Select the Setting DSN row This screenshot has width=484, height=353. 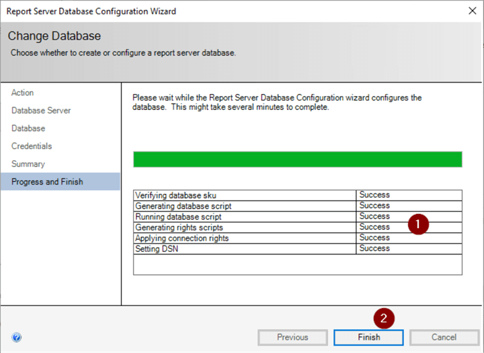pos(244,249)
